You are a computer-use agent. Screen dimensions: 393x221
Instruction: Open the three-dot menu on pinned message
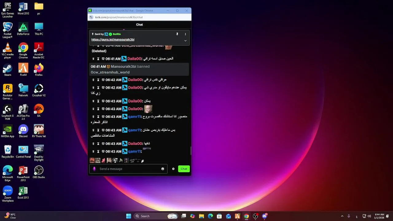185,34
